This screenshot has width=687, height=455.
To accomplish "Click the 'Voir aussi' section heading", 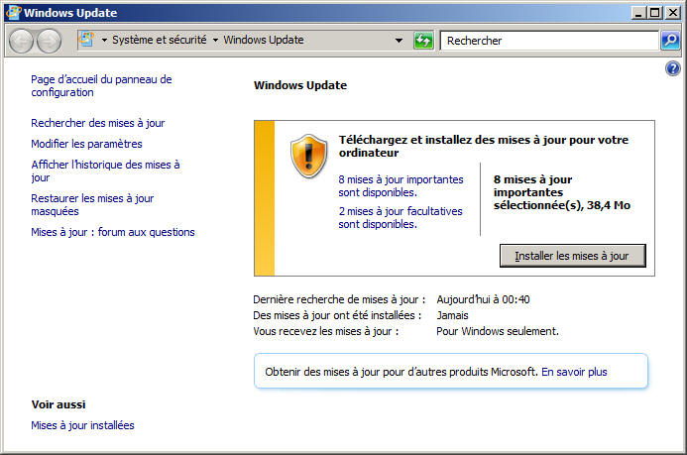I will coord(58,404).
